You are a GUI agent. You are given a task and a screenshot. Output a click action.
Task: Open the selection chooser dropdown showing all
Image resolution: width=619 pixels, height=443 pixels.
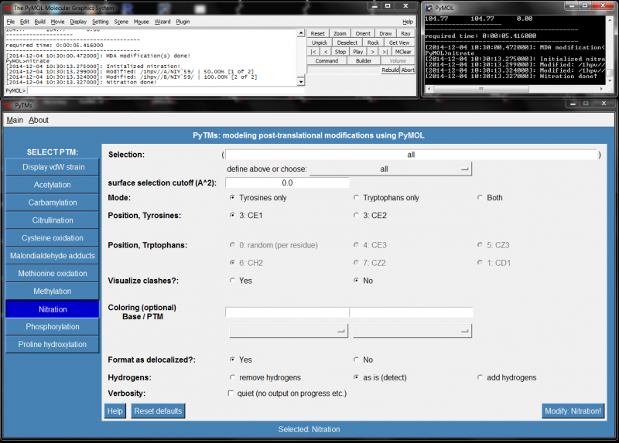[x=390, y=169]
